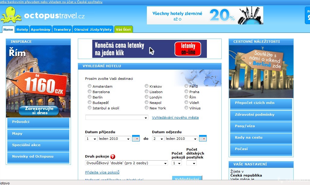The height and width of the screenshot is (185, 310).
Task: Choose the Berlín radio option
Action: click(90, 97)
